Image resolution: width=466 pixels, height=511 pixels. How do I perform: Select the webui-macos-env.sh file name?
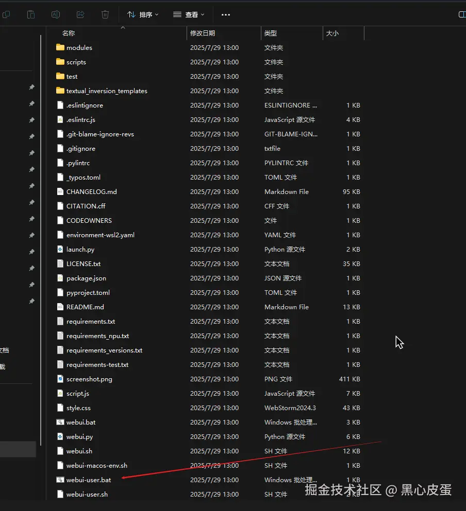pyautogui.click(x=97, y=465)
